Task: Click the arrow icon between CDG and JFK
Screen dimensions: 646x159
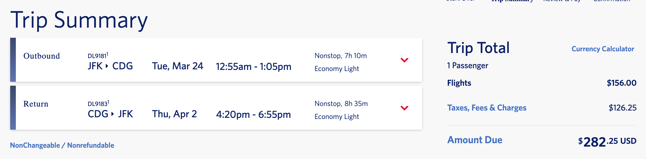Action: coord(113,114)
